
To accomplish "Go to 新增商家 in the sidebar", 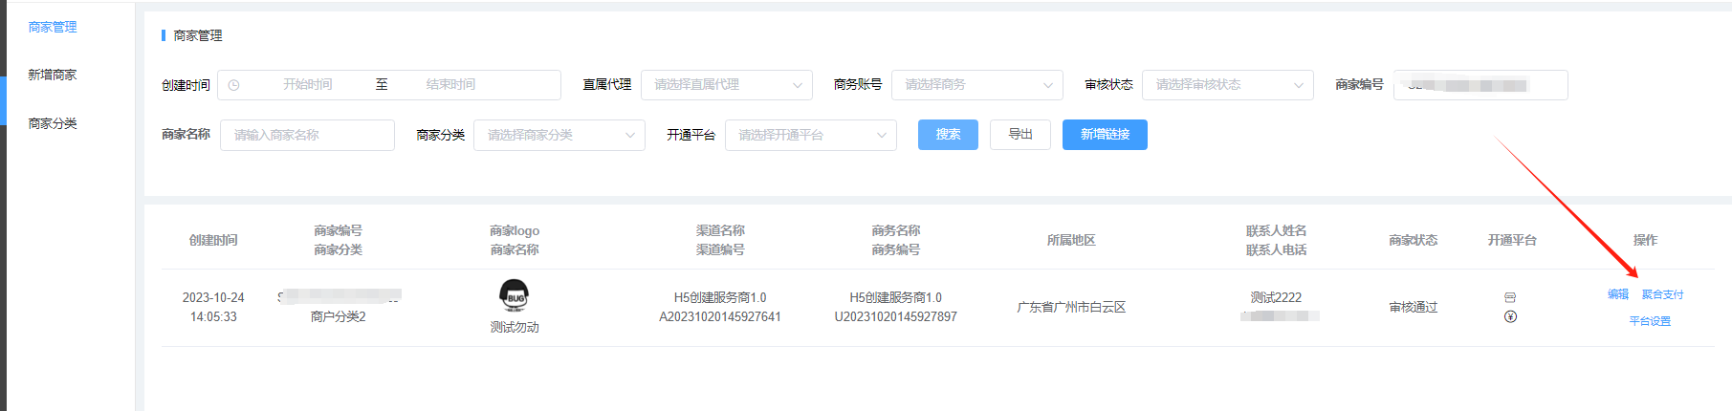I will coord(53,75).
